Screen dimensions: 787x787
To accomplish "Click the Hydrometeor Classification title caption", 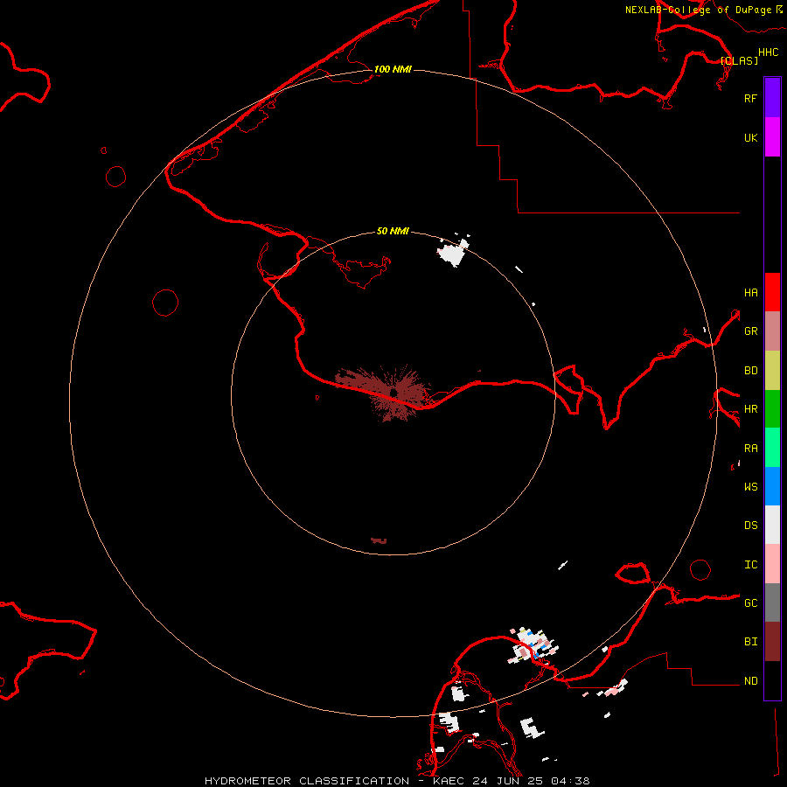I will click(397, 781).
